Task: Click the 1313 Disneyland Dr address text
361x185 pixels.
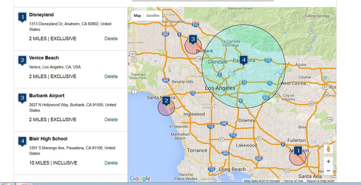Action: (x=70, y=27)
